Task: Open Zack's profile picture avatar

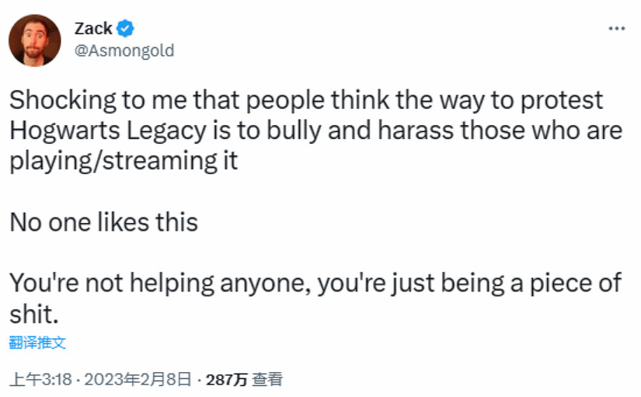Action: click(35, 40)
